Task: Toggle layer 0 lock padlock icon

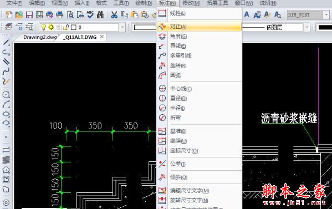Action: (67, 27)
